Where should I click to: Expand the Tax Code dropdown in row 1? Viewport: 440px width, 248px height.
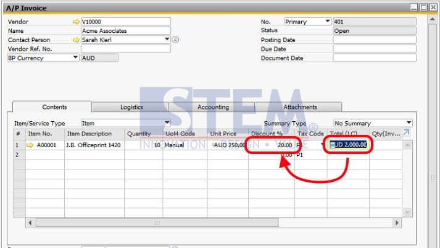point(322,145)
